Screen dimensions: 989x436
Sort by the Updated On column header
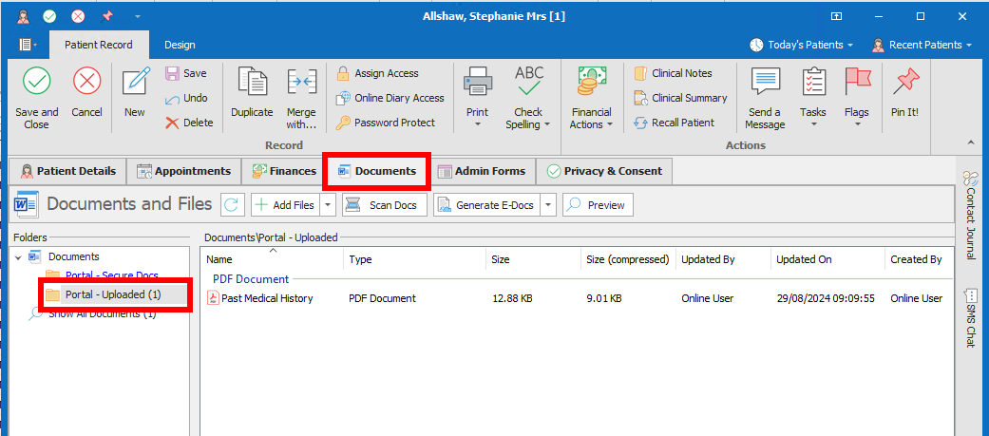(803, 259)
